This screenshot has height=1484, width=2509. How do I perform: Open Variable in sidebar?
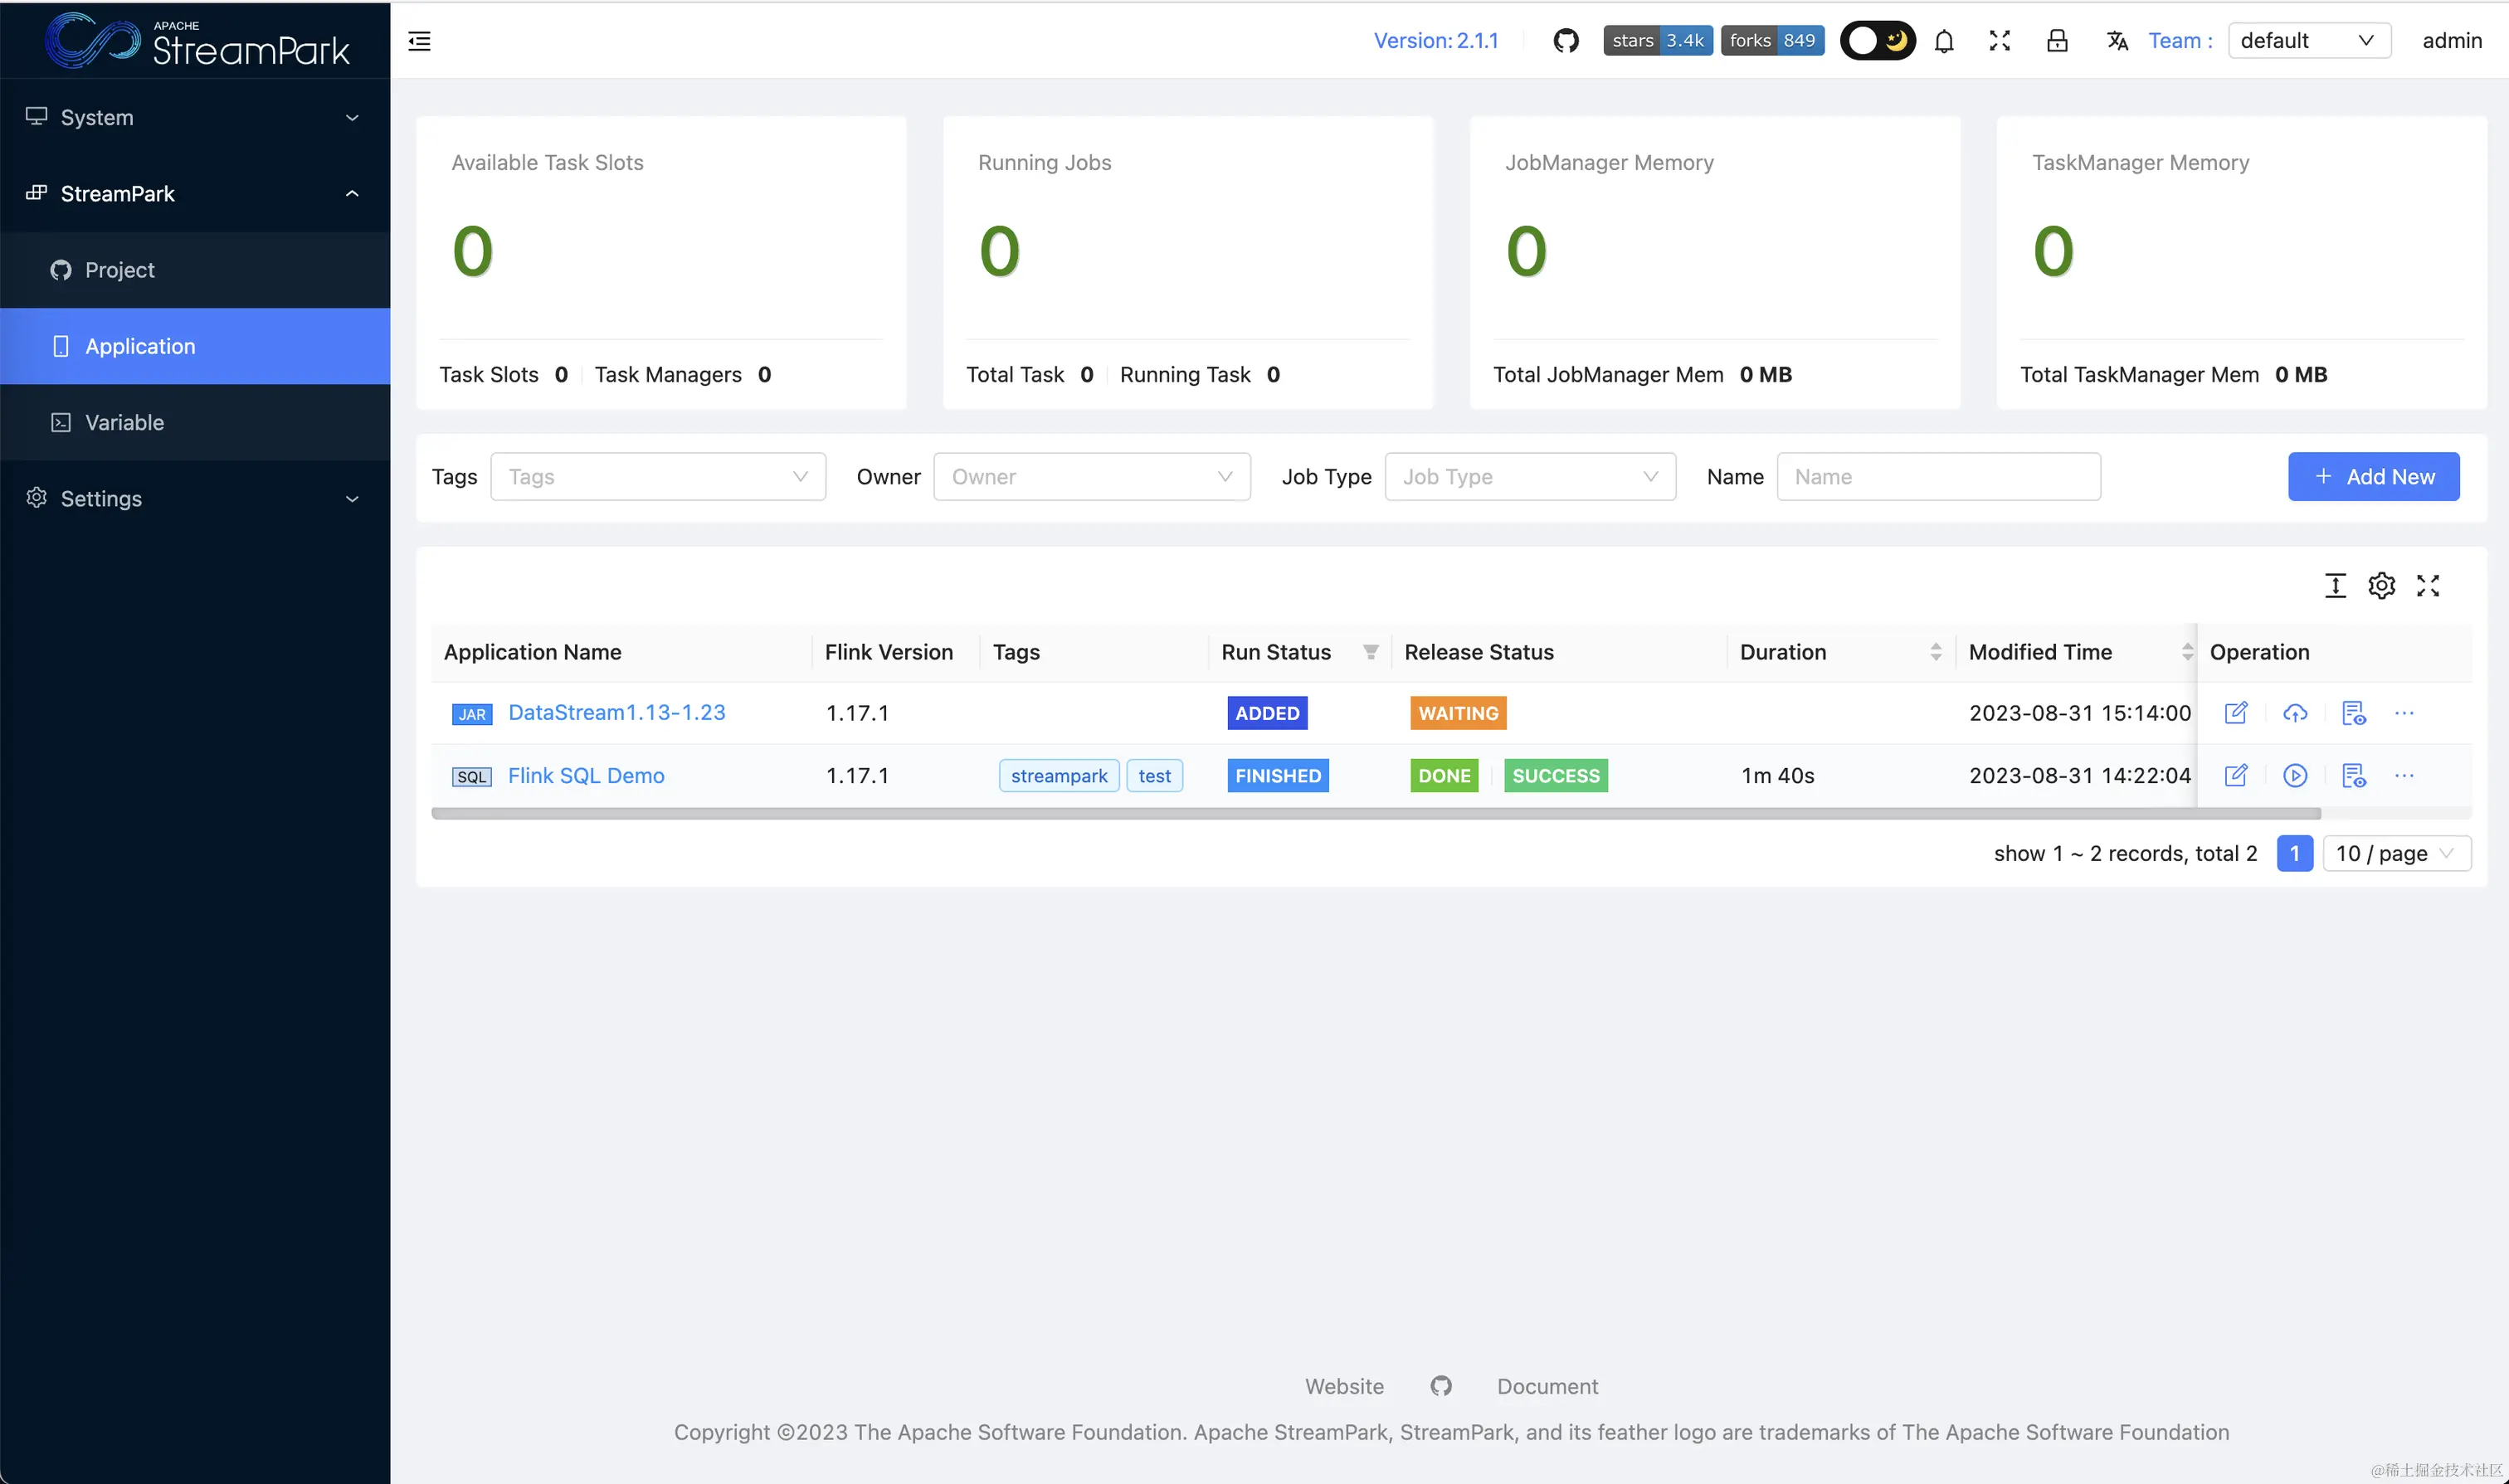(x=195, y=422)
